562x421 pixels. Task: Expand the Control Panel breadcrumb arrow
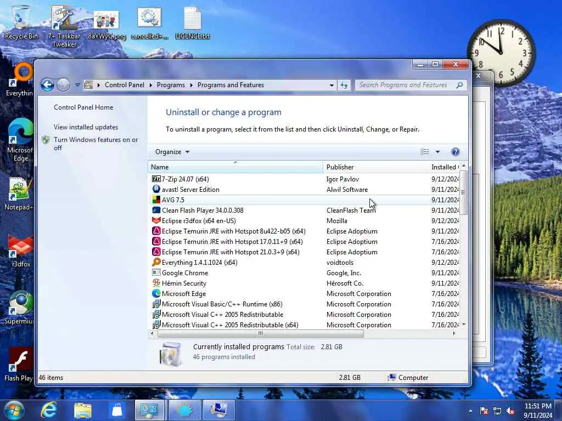tap(150, 85)
